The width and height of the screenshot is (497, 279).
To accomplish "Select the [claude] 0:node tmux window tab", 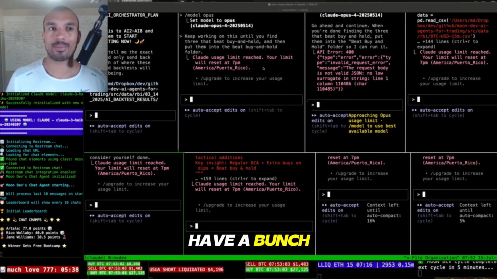I will click(106, 258).
